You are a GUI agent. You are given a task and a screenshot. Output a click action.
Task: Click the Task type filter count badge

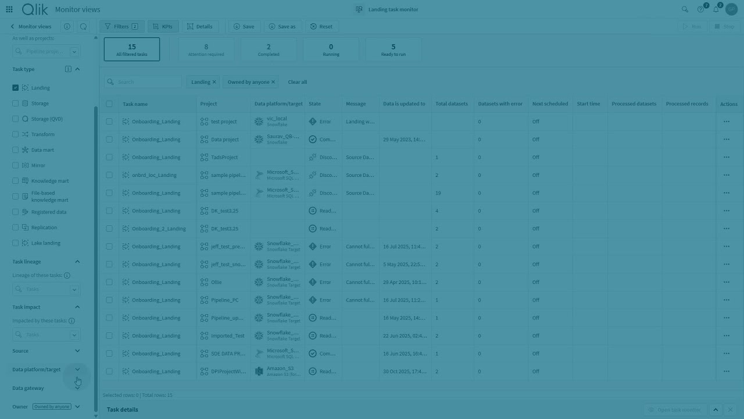(68, 69)
